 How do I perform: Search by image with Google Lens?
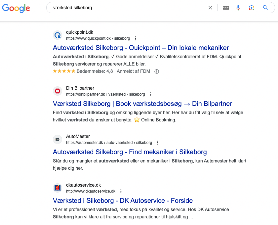pyautogui.click(x=252, y=8)
